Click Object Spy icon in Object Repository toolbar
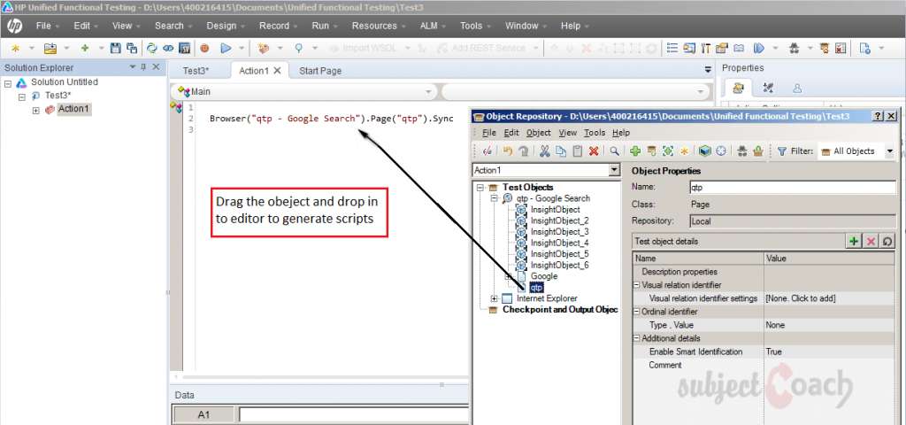Image resolution: width=906 pixels, height=425 pixels. (x=742, y=151)
